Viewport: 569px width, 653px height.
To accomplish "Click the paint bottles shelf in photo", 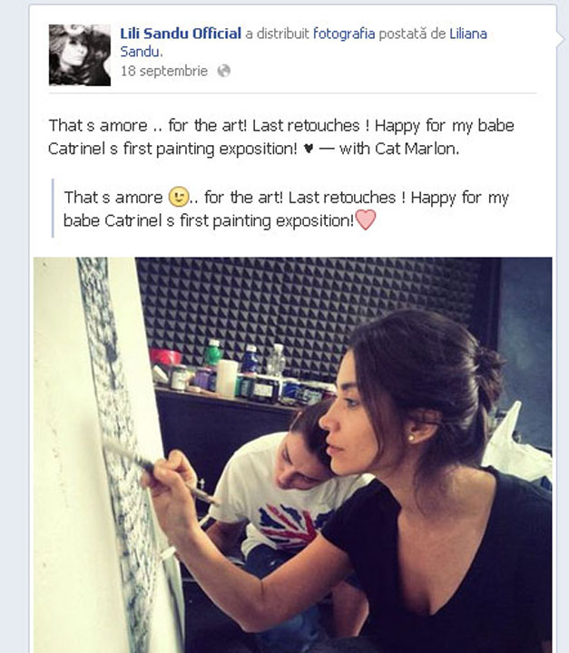I will pos(244,373).
